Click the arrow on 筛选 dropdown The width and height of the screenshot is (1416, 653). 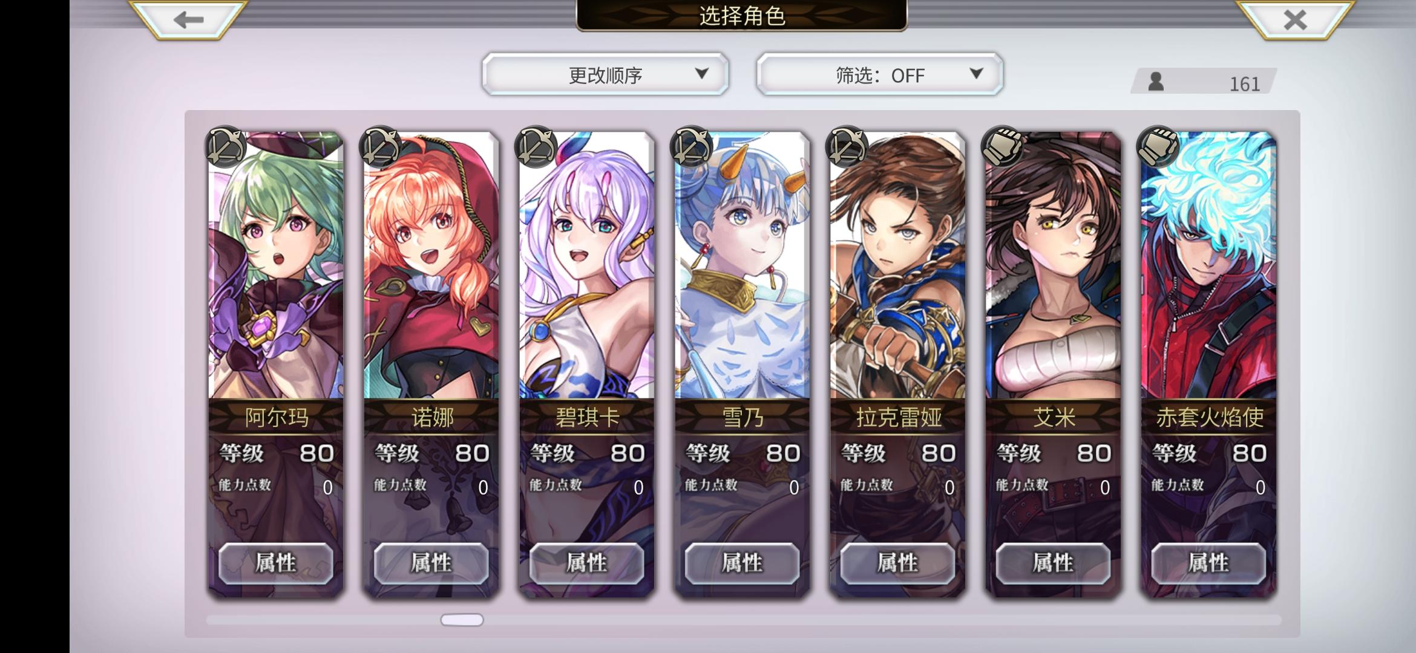(x=975, y=74)
